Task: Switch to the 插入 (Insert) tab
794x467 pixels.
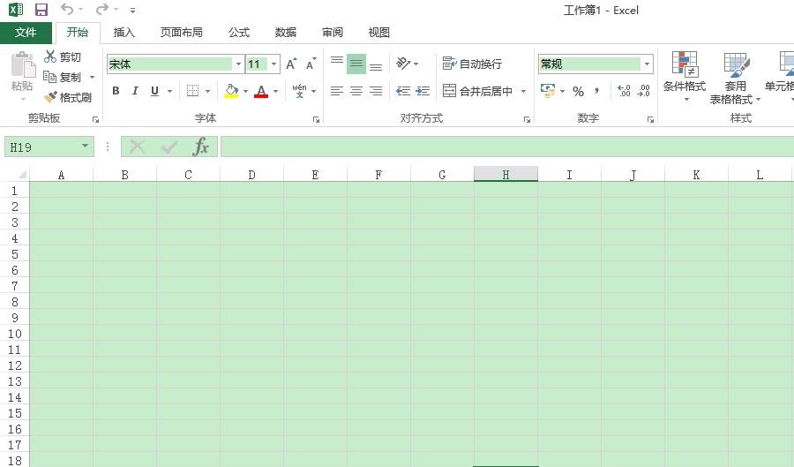Action: pyautogui.click(x=124, y=33)
